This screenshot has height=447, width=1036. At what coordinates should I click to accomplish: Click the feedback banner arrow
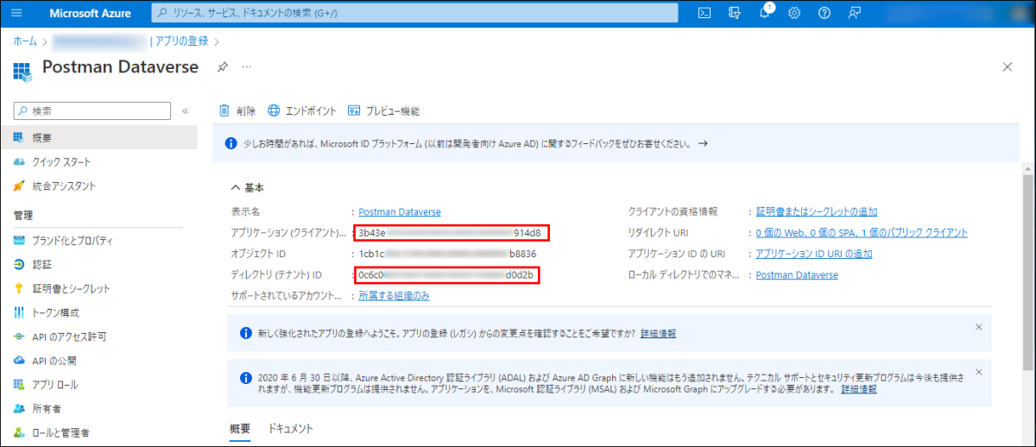point(703,144)
